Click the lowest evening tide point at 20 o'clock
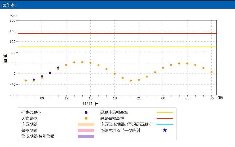 click(131, 81)
